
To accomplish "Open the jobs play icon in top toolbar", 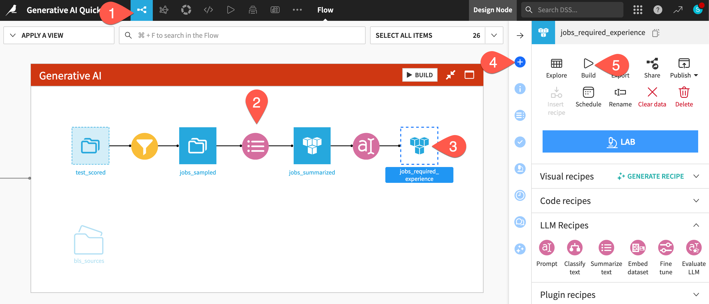I will [230, 10].
